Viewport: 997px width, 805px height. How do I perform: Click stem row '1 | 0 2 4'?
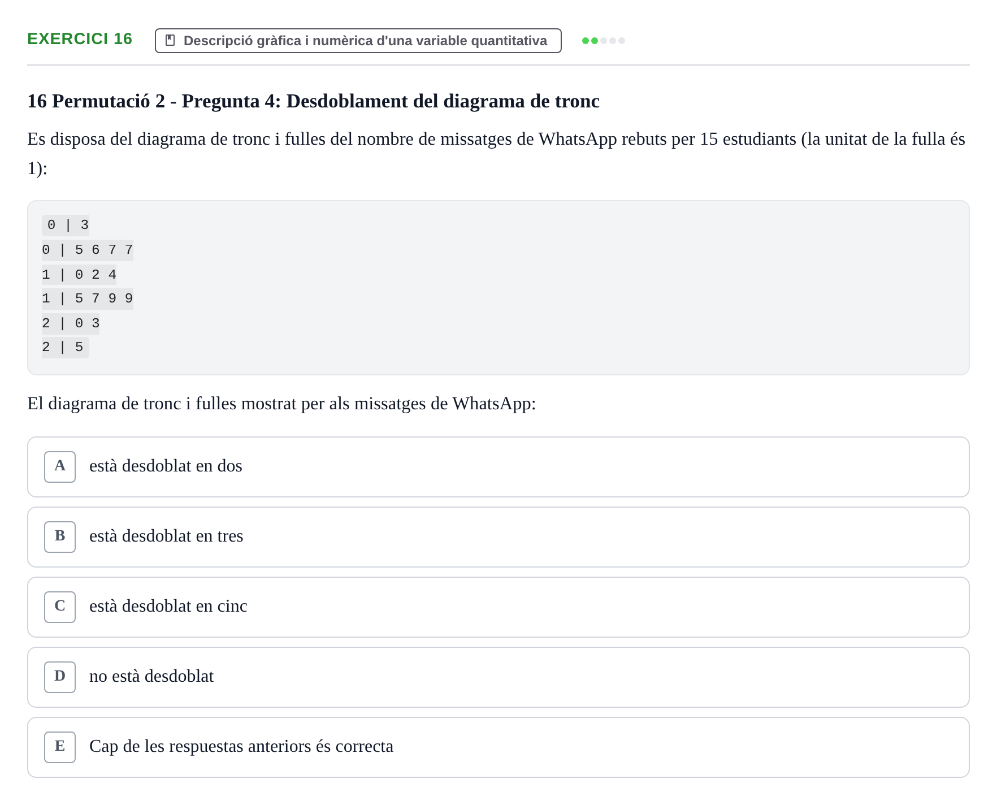coord(79,275)
